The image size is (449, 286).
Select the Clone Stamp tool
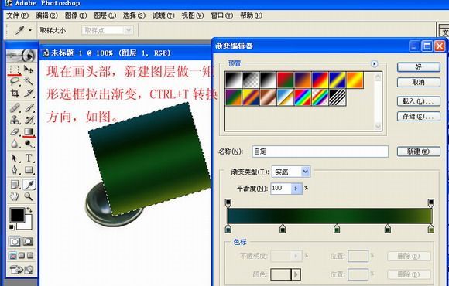point(14,120)
